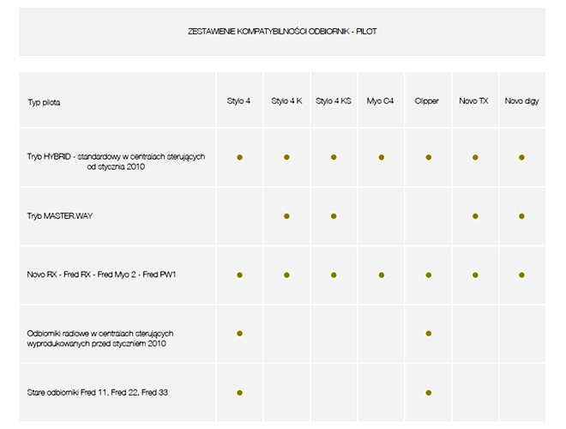Screen dimensions: 566x429
Task: Click the Novo digy dot in Tryb HYBRID row
Action: click(521, 158)
